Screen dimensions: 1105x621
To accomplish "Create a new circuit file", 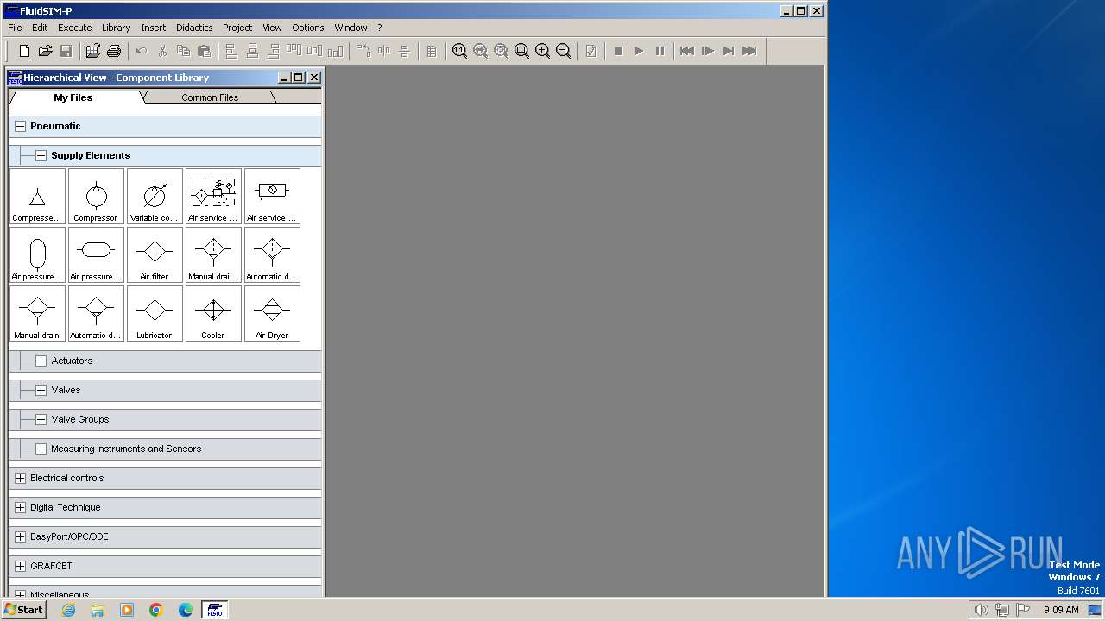I will pos(25,51).
